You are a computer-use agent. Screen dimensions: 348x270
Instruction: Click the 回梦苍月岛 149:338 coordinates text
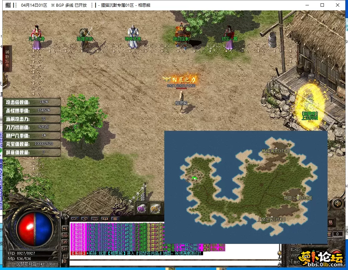click(34, 264)
